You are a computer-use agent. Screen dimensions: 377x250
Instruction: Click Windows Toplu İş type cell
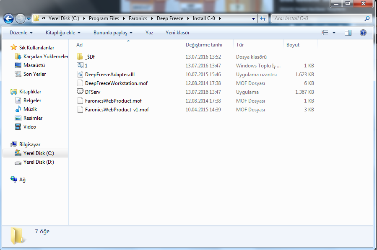pos(258,66)
